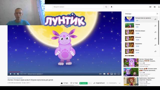
Task: Jump to episode Волынка
Action: 141,38
